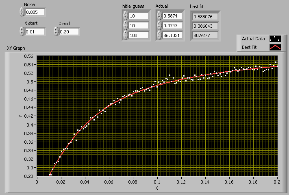The height and width of the screenshot is (195, 289).
Task: Click the second initial guess input field
Action: click(x=139, y=26)
